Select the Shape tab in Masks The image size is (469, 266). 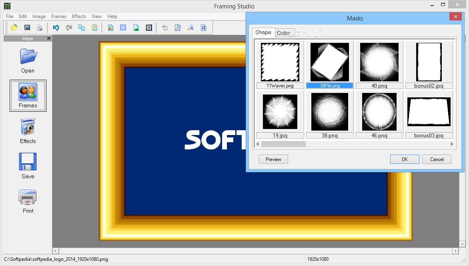[263, 32]
